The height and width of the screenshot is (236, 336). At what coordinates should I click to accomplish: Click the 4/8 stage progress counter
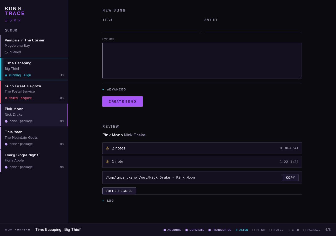click(328, 230)
